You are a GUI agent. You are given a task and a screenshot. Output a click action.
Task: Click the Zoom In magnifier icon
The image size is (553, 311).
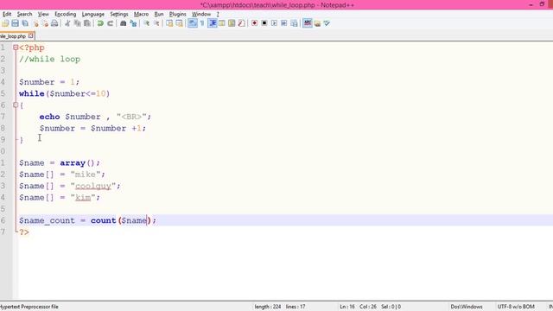[146, 23]
